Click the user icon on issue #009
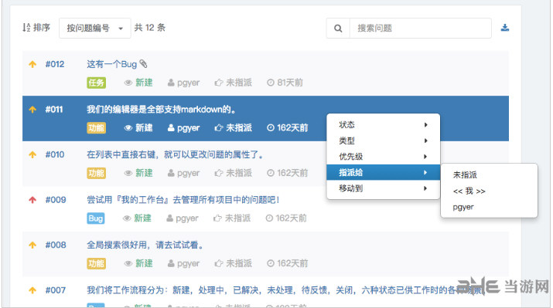553x308 pixels. (x=169, y=218)
